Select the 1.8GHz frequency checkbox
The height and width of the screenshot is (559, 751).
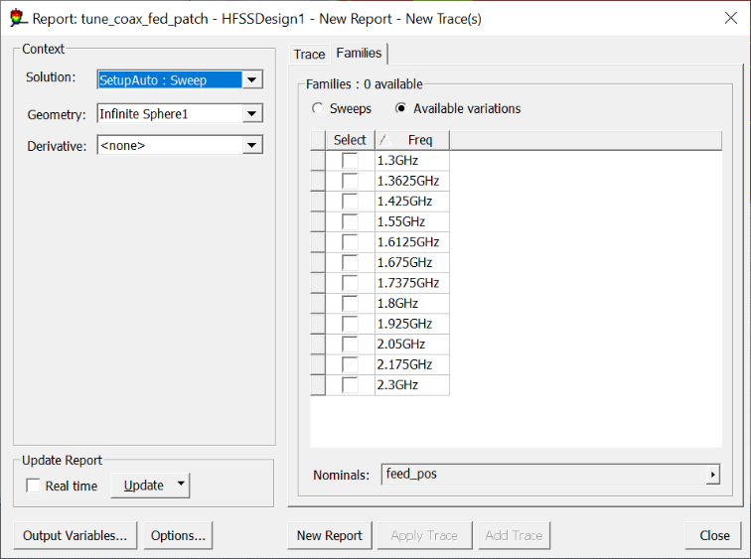coord(350,303)
